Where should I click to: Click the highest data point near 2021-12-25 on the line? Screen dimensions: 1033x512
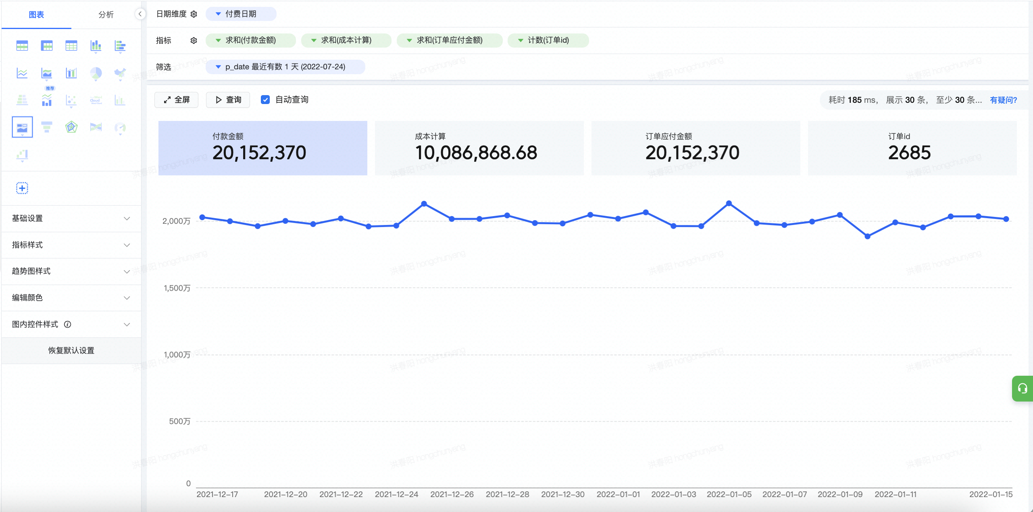pos(424,204)
